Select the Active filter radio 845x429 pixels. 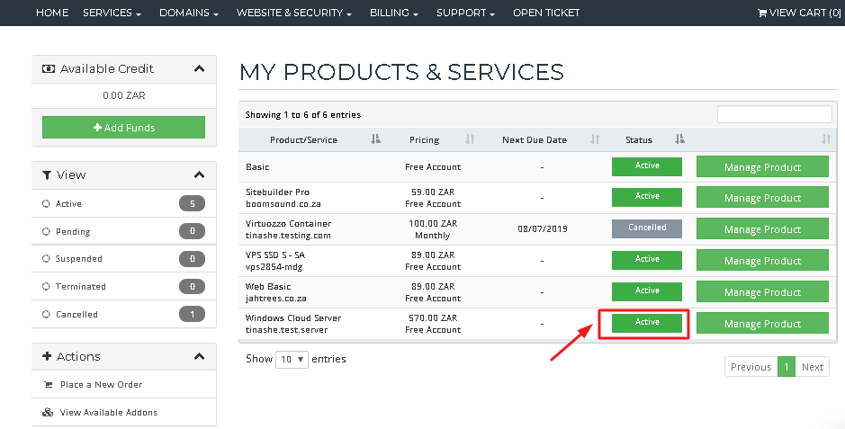46,203
